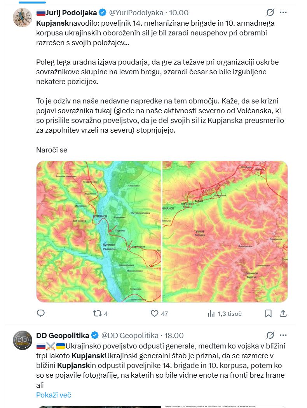Click Grok icon on Jurij Podoljaka's post

pos(270,13)
